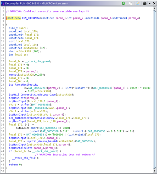Viewport: 157px width, 174px height.
Task: Click the return 0 statement
Action: click(15, 165)
